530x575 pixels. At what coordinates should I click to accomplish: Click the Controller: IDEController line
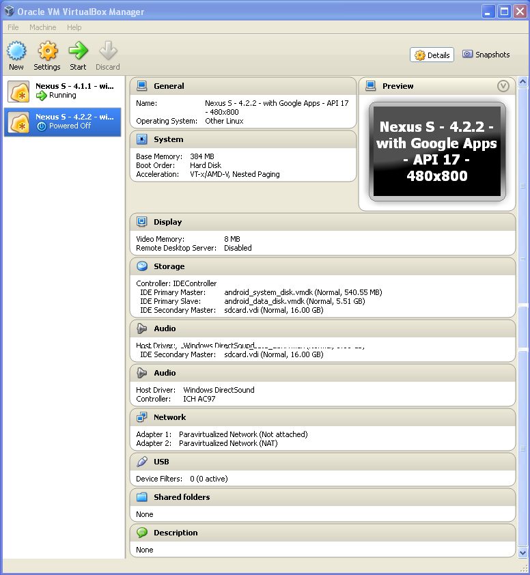coord(176,283)
